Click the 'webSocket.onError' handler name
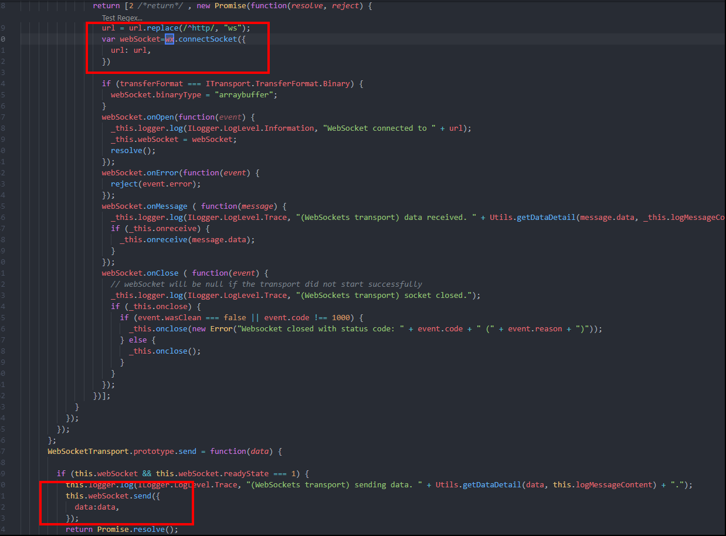The height and width of the screenshot is (536, 726). 140,172
